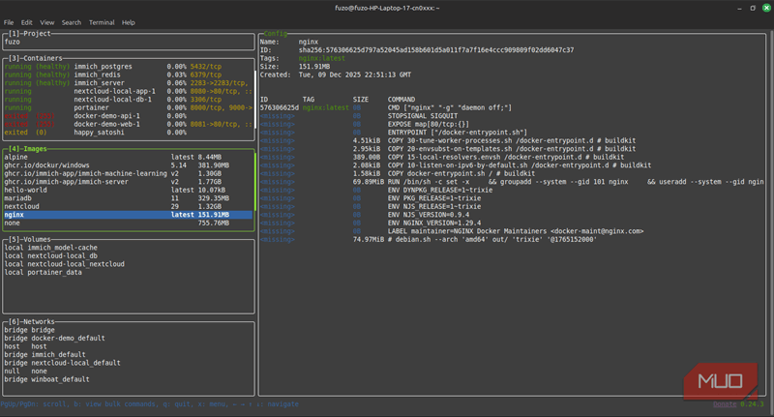Select the alpine image entry
This screenshot has width=774, height=417.
pyautogui.click(x=129, y=157)
